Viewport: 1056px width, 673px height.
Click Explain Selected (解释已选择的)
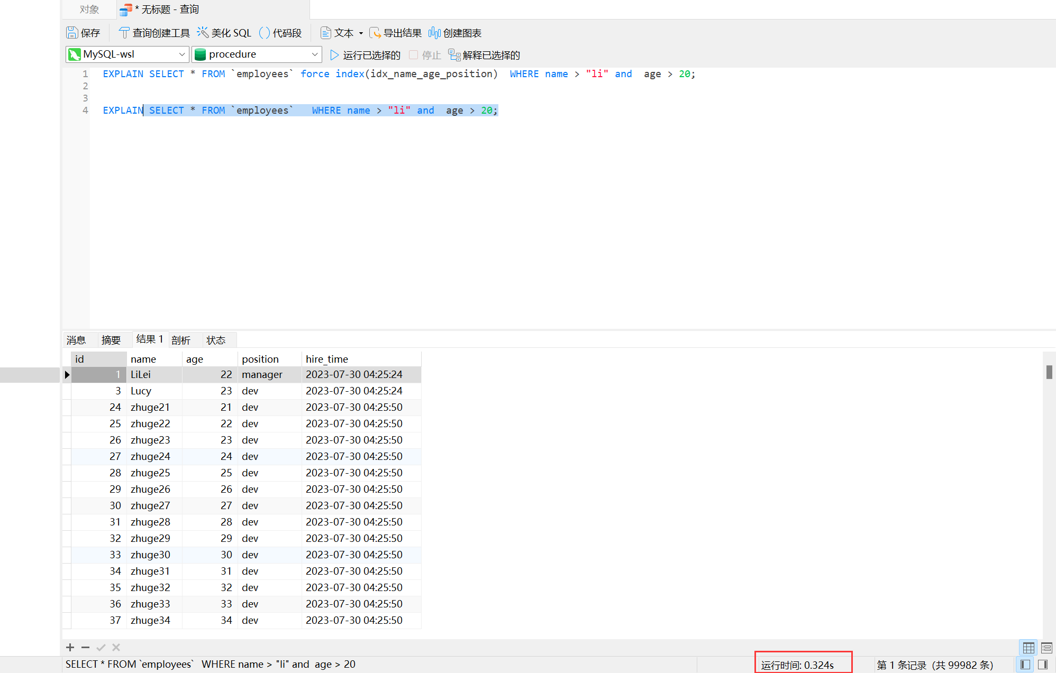click(x=484, y=55)
